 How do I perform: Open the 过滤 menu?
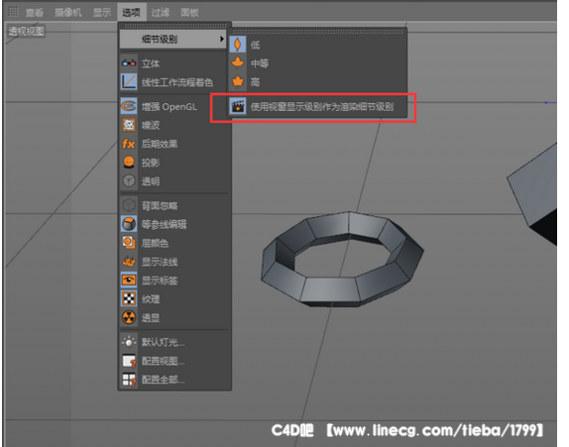tap(161, 13)
